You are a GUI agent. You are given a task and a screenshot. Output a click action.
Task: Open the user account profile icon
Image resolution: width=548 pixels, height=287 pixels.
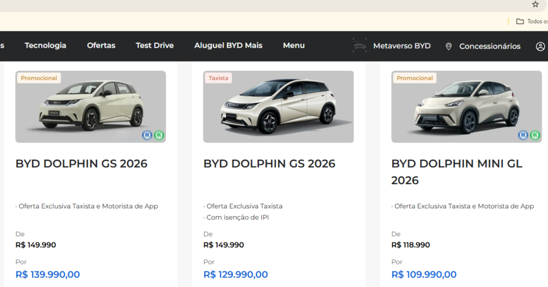(x=541, y=46)
